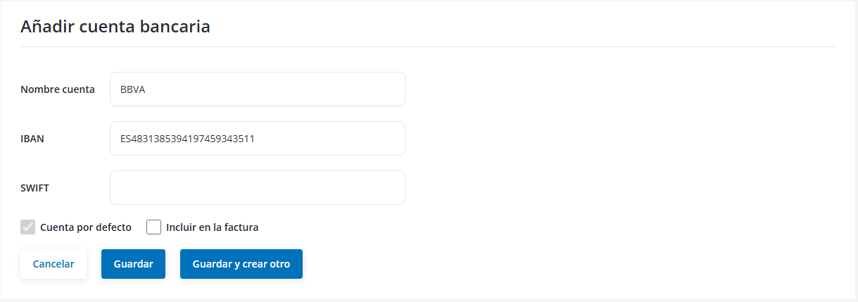This screenshot has width=858, height=302.
Task: Click the Añadir cuenta bancaria heading
Action: 115,27
